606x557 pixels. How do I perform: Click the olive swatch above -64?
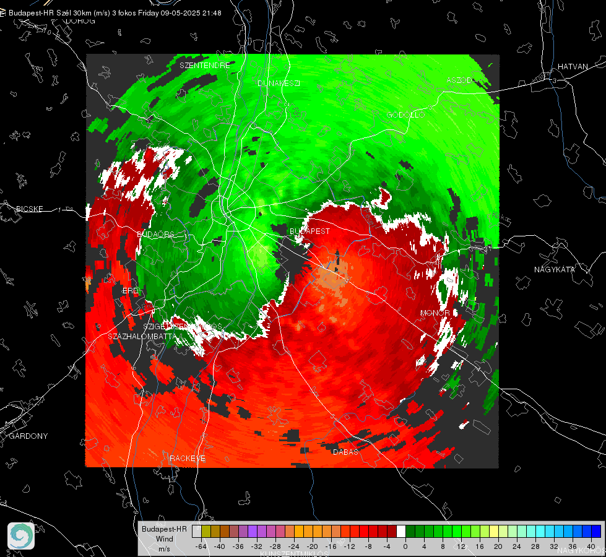pyautogui.click(x=206, y=531)
